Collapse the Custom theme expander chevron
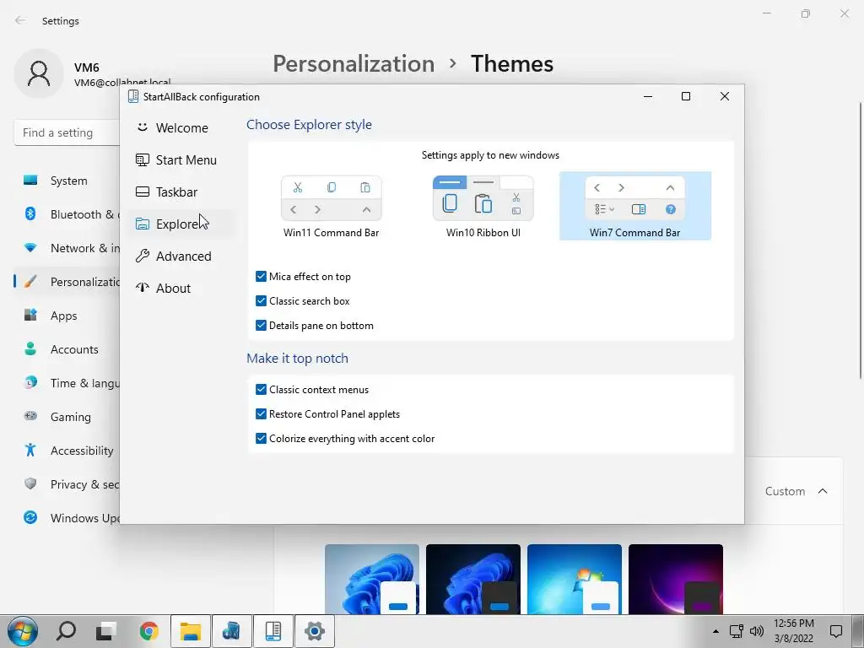864x648 pixels. pos(823,491)
